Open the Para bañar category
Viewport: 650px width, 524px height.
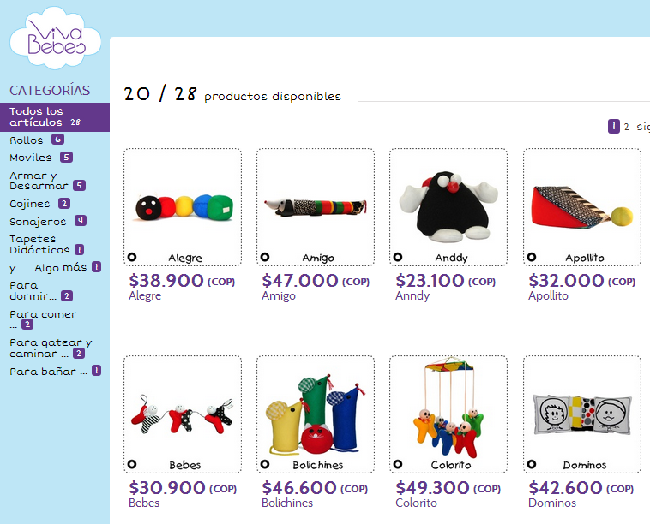pos(55,371)
